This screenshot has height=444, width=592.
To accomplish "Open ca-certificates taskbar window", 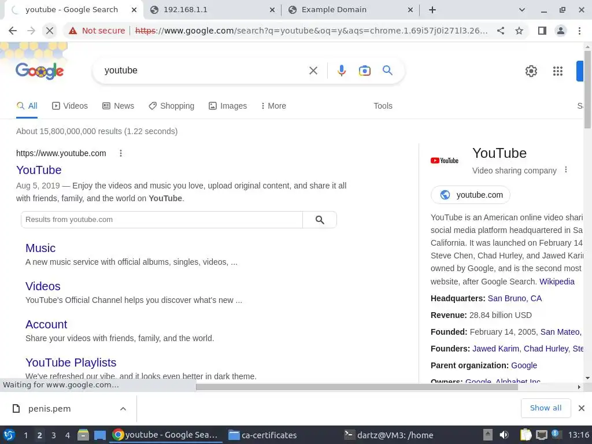I will coord(263,435).
